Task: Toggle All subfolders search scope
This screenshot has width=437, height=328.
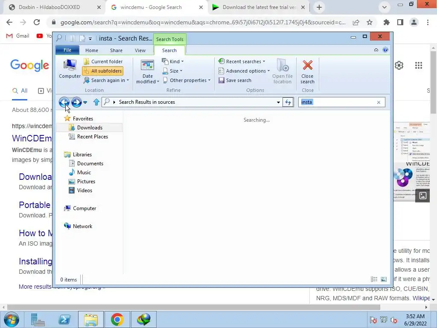Action: pos(103,71)
